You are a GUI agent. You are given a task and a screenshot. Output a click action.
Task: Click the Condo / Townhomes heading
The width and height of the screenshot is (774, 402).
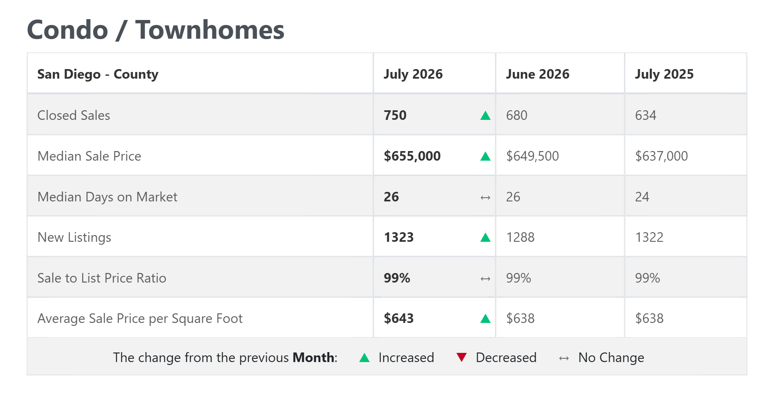(156, 30)
